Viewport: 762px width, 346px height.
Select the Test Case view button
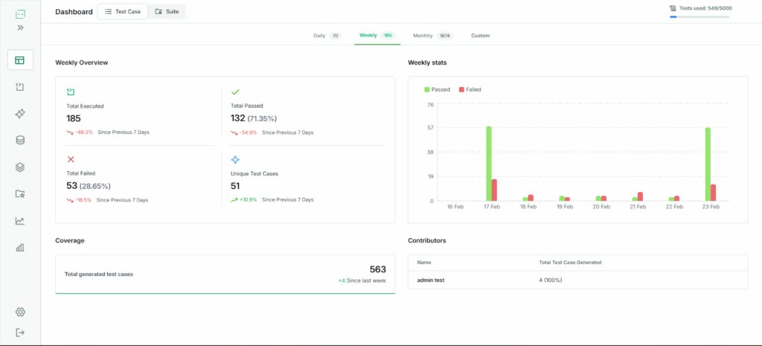point(123,11)
